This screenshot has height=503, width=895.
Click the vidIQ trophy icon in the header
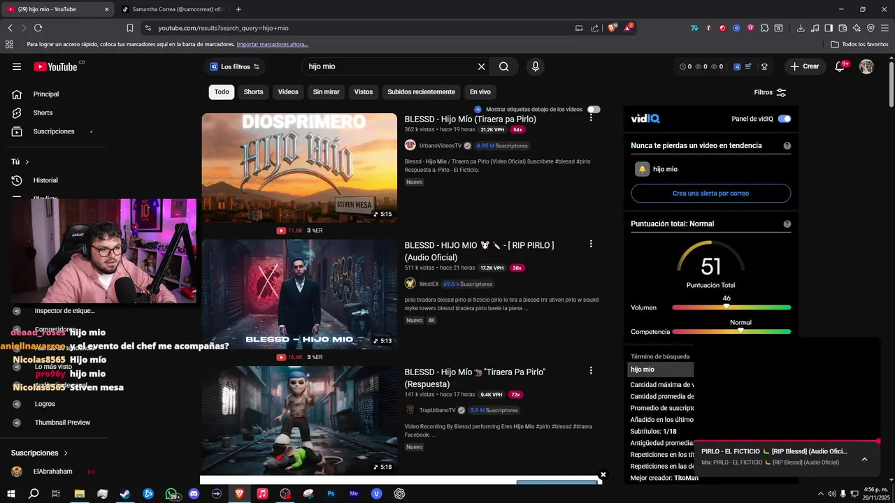[x=764, y=66]
